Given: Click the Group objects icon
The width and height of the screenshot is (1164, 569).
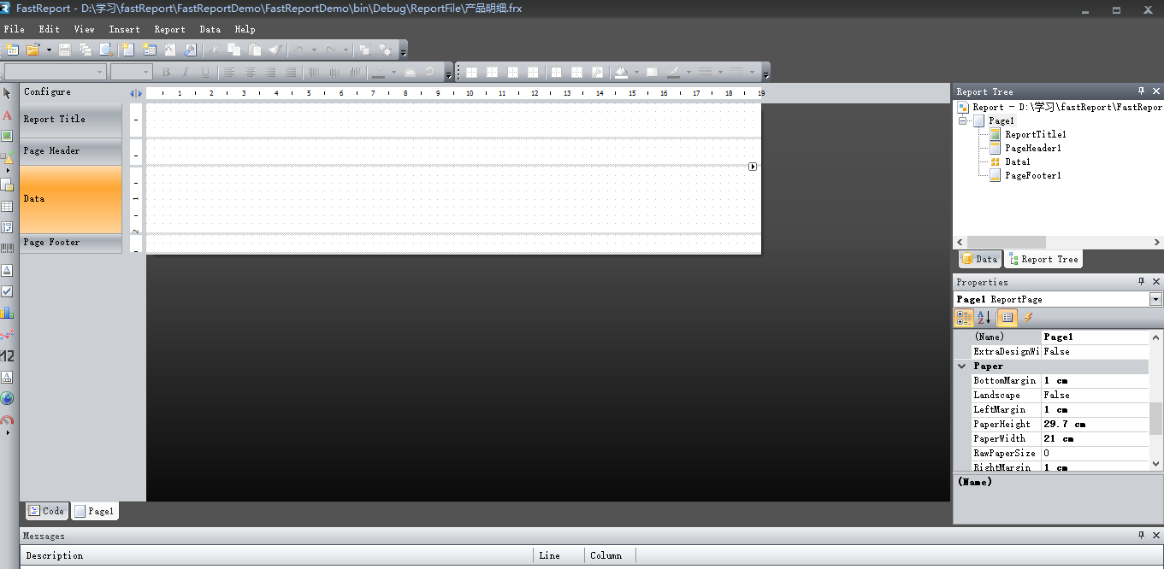Looking at the screenshot, I should [364, 50].
